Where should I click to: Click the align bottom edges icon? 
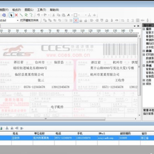click(107, 21)
